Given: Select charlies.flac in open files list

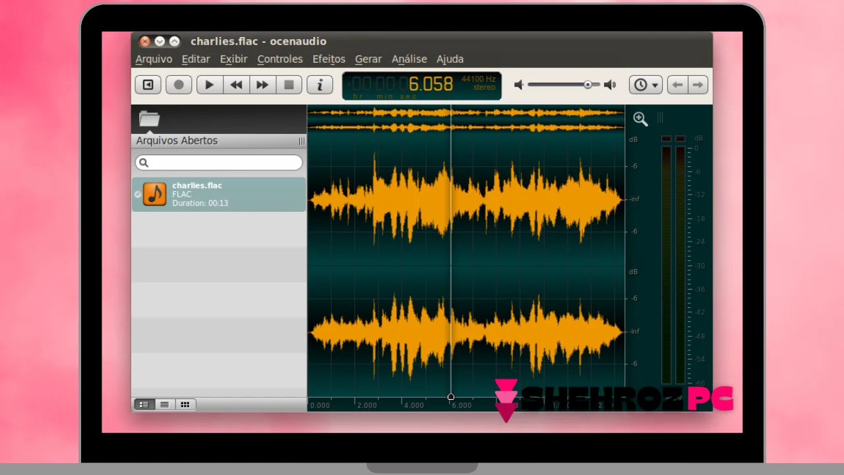Looking at the screenshot, I should [x=219, y=194].
